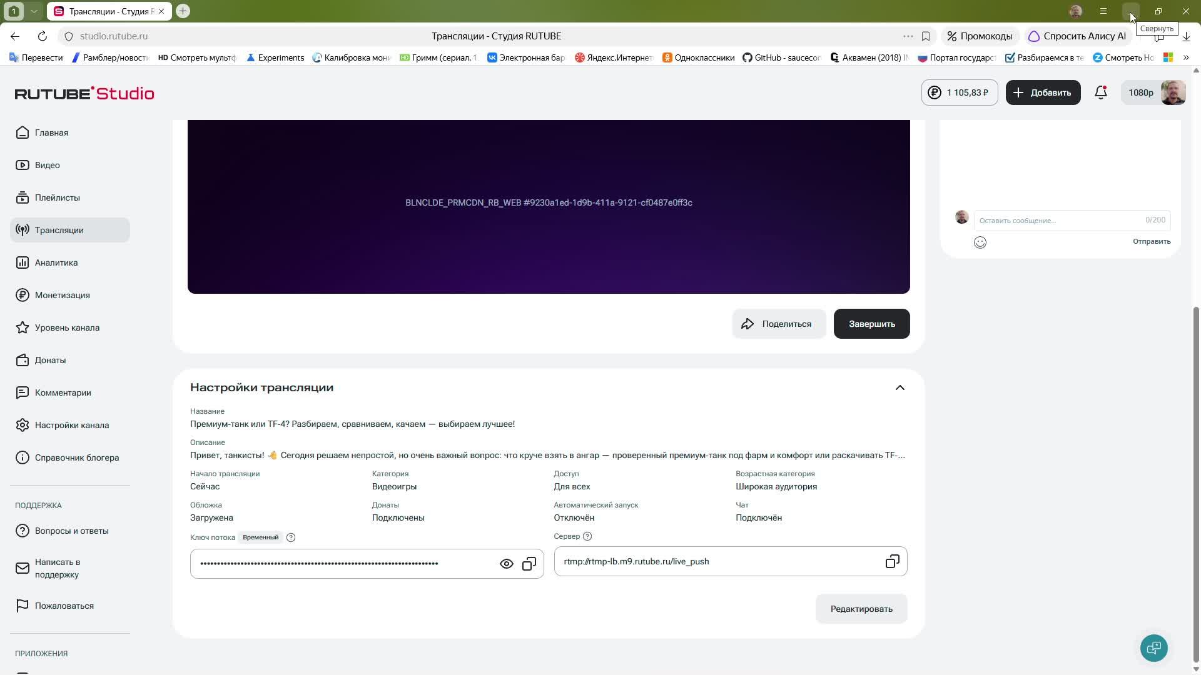Click the Ключ потока help icon
Screen dimensions: 1201x675
tap(291, 537)
